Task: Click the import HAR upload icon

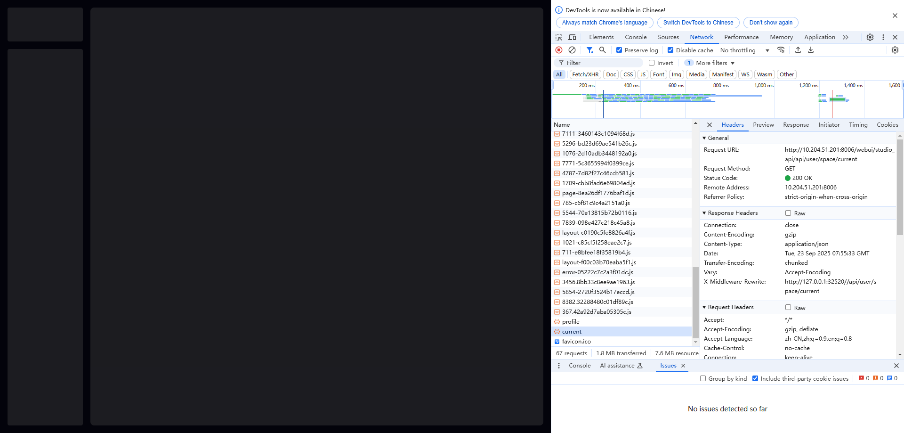Action: (798, 50)
